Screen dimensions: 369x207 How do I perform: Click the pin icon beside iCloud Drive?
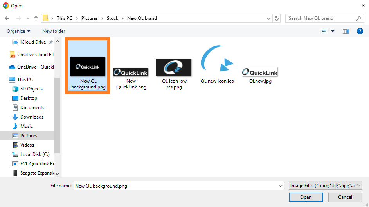[50, 42]
